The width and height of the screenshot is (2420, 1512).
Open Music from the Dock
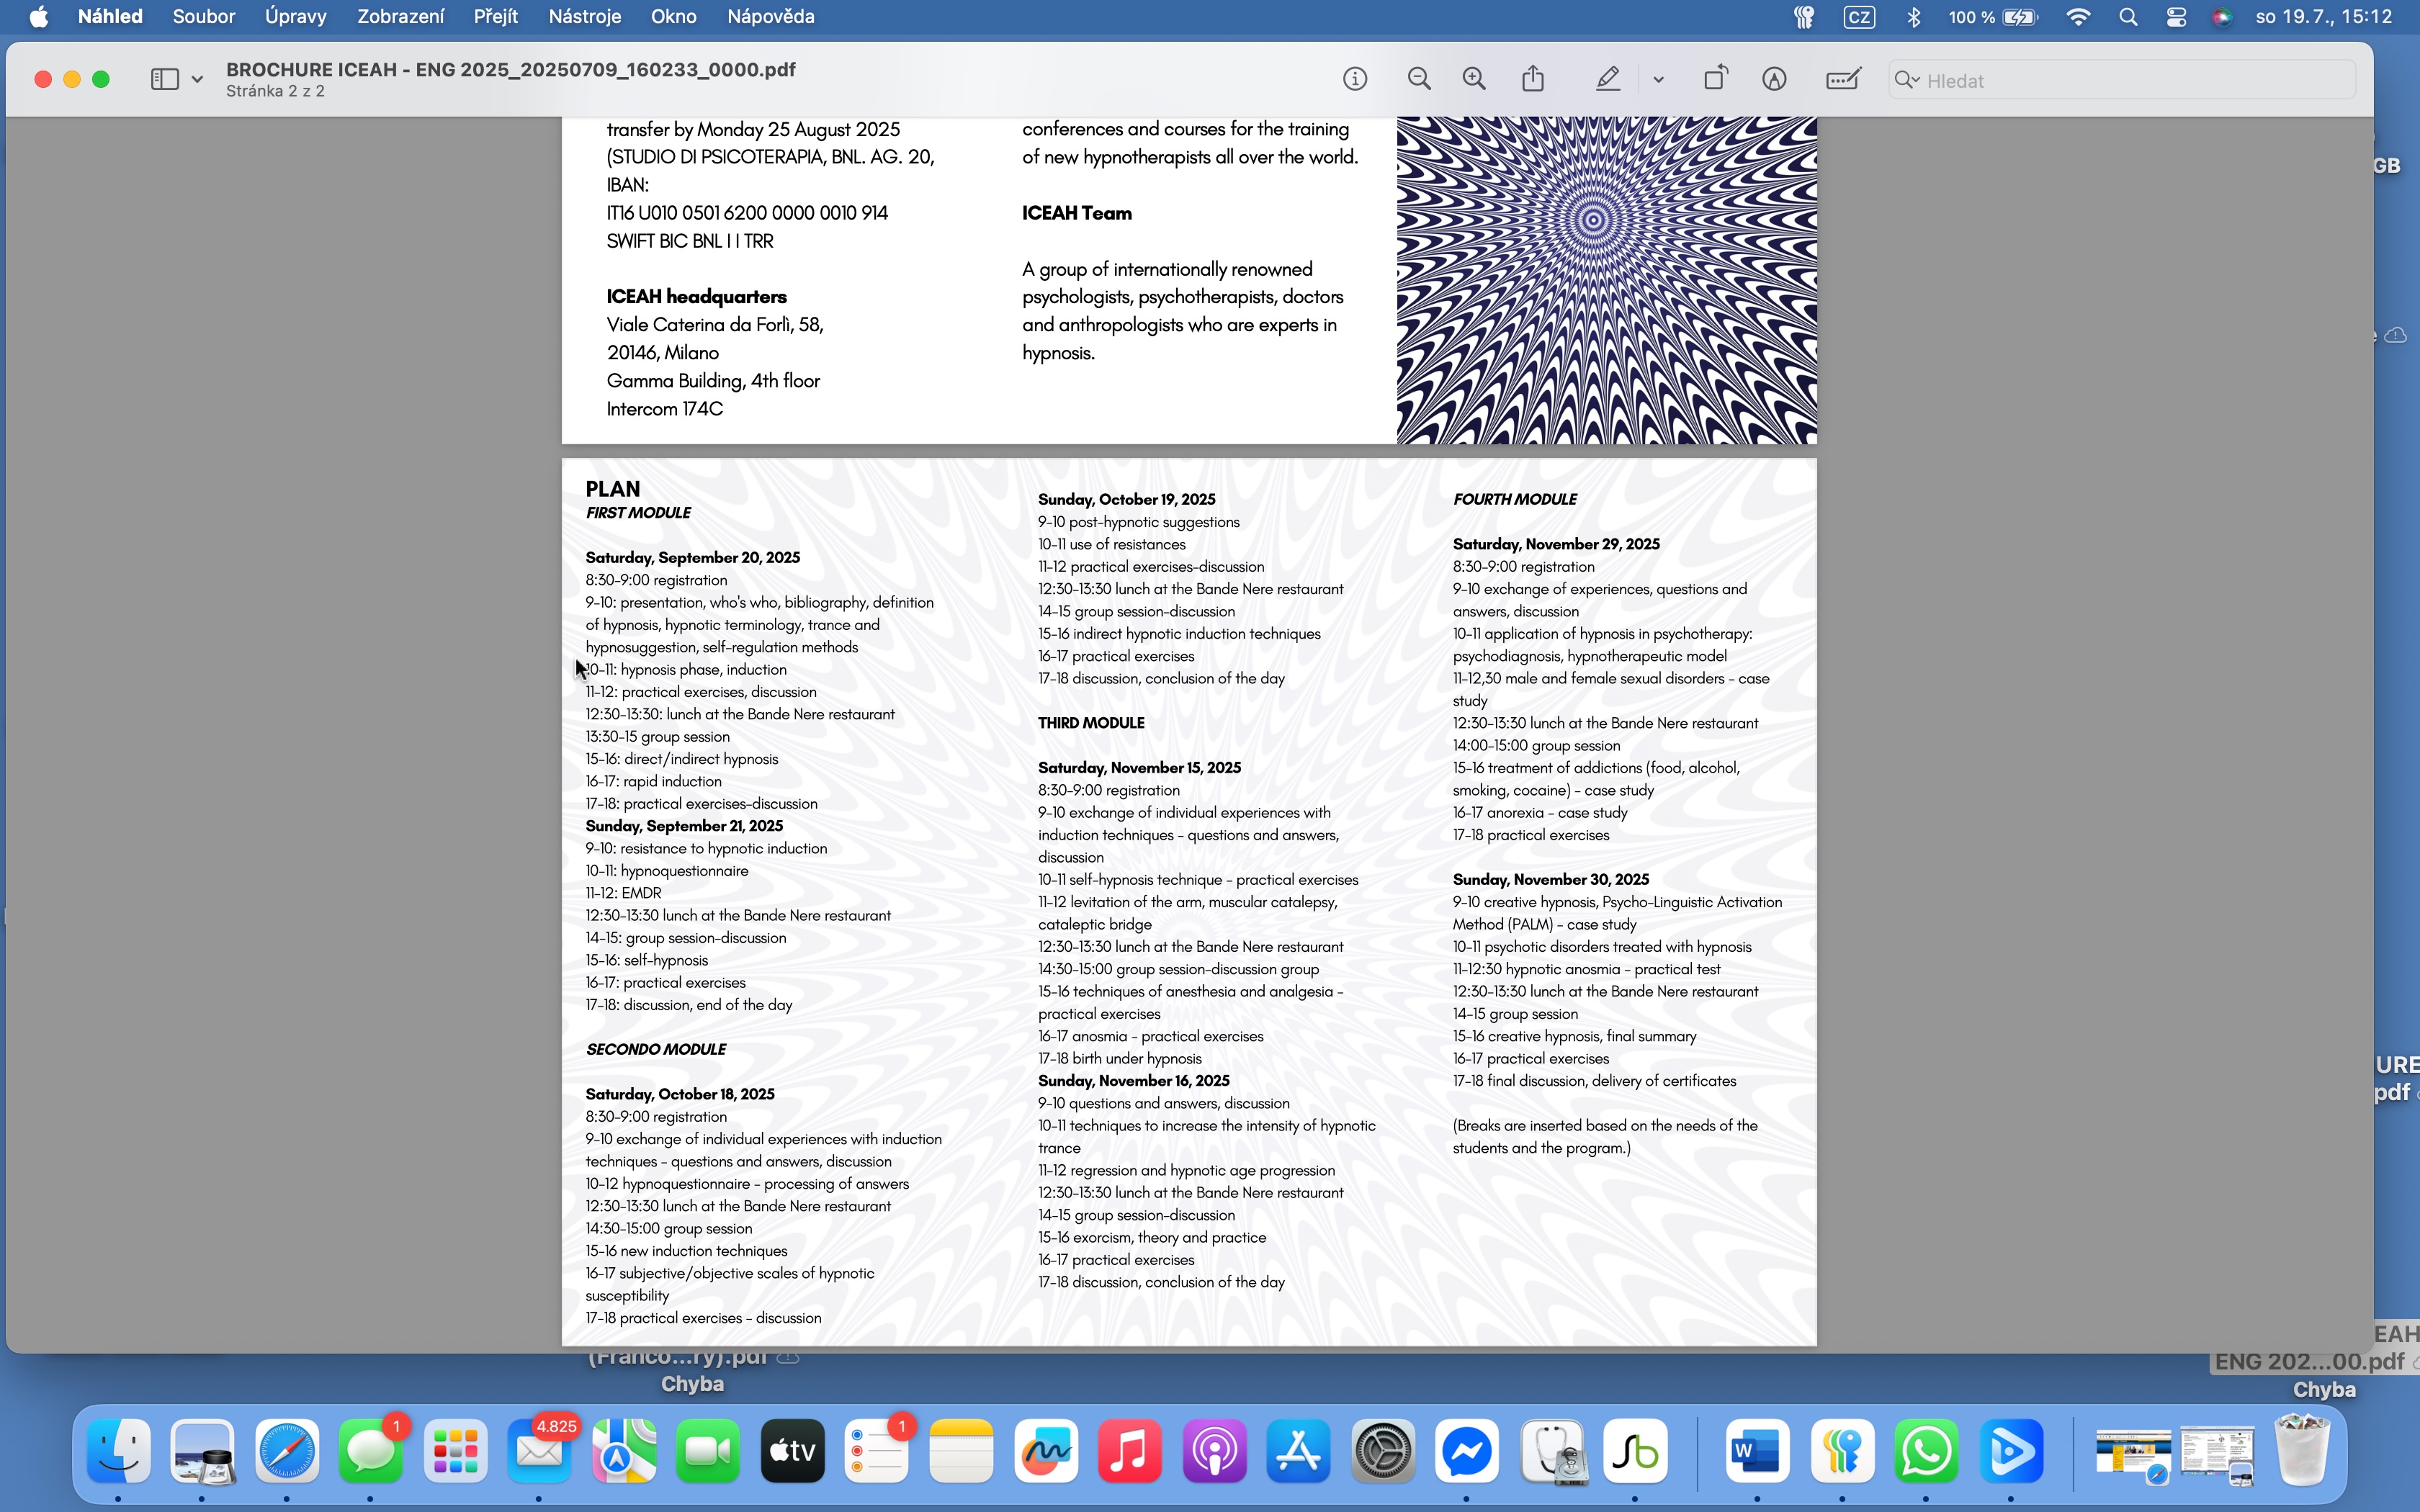tap(1130, 1450)
